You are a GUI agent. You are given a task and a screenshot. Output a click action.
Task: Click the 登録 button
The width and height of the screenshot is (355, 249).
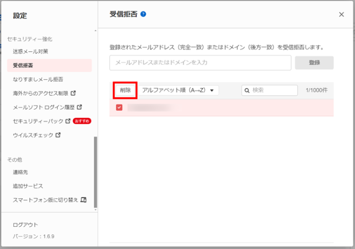pyautogui.click(x=314, y=63)
